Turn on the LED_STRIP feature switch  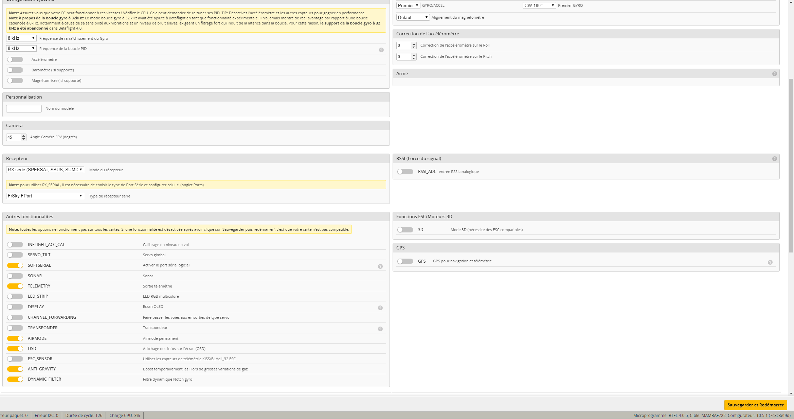pos(15,296)
